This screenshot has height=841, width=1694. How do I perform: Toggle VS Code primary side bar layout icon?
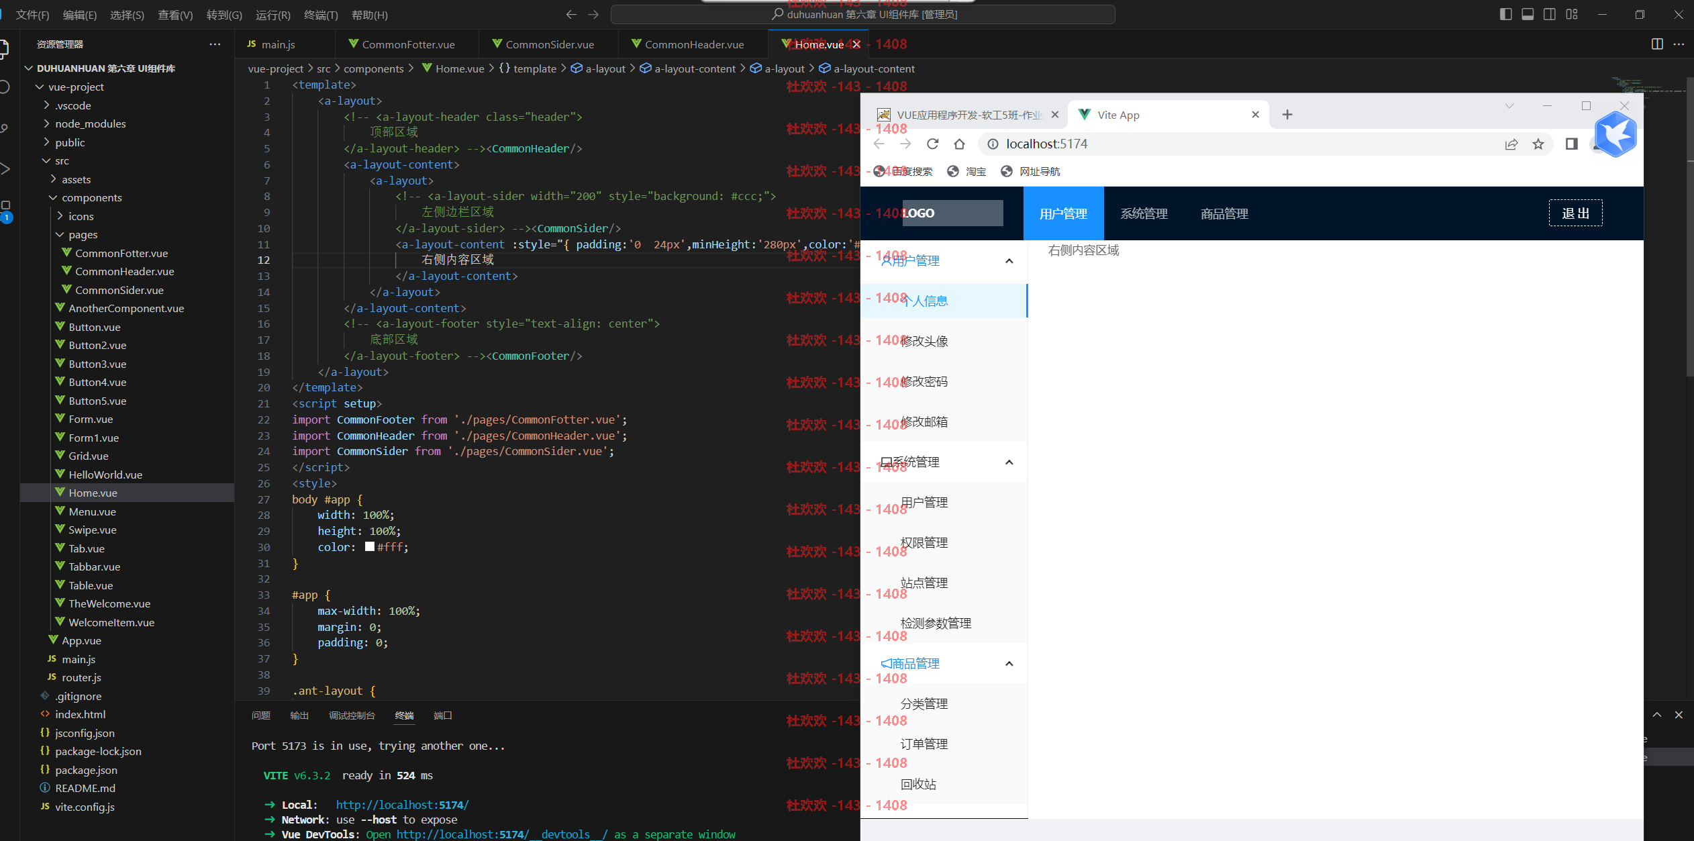pyautogui.click(x=1505, y=14)
